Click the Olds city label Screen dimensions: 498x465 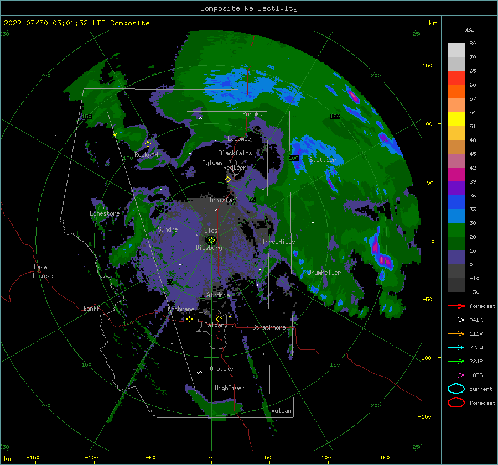(x=211, y=231)
